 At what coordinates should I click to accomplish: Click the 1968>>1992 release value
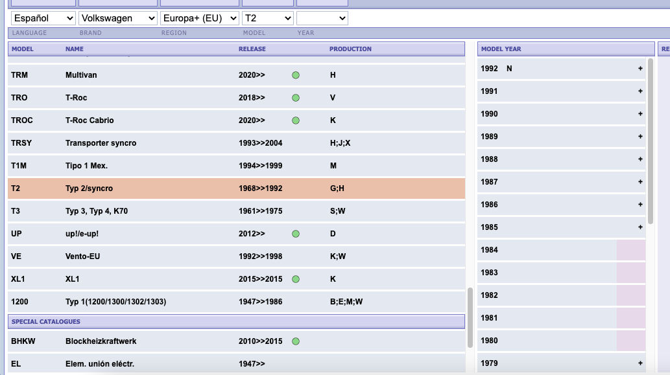point(260,188)
